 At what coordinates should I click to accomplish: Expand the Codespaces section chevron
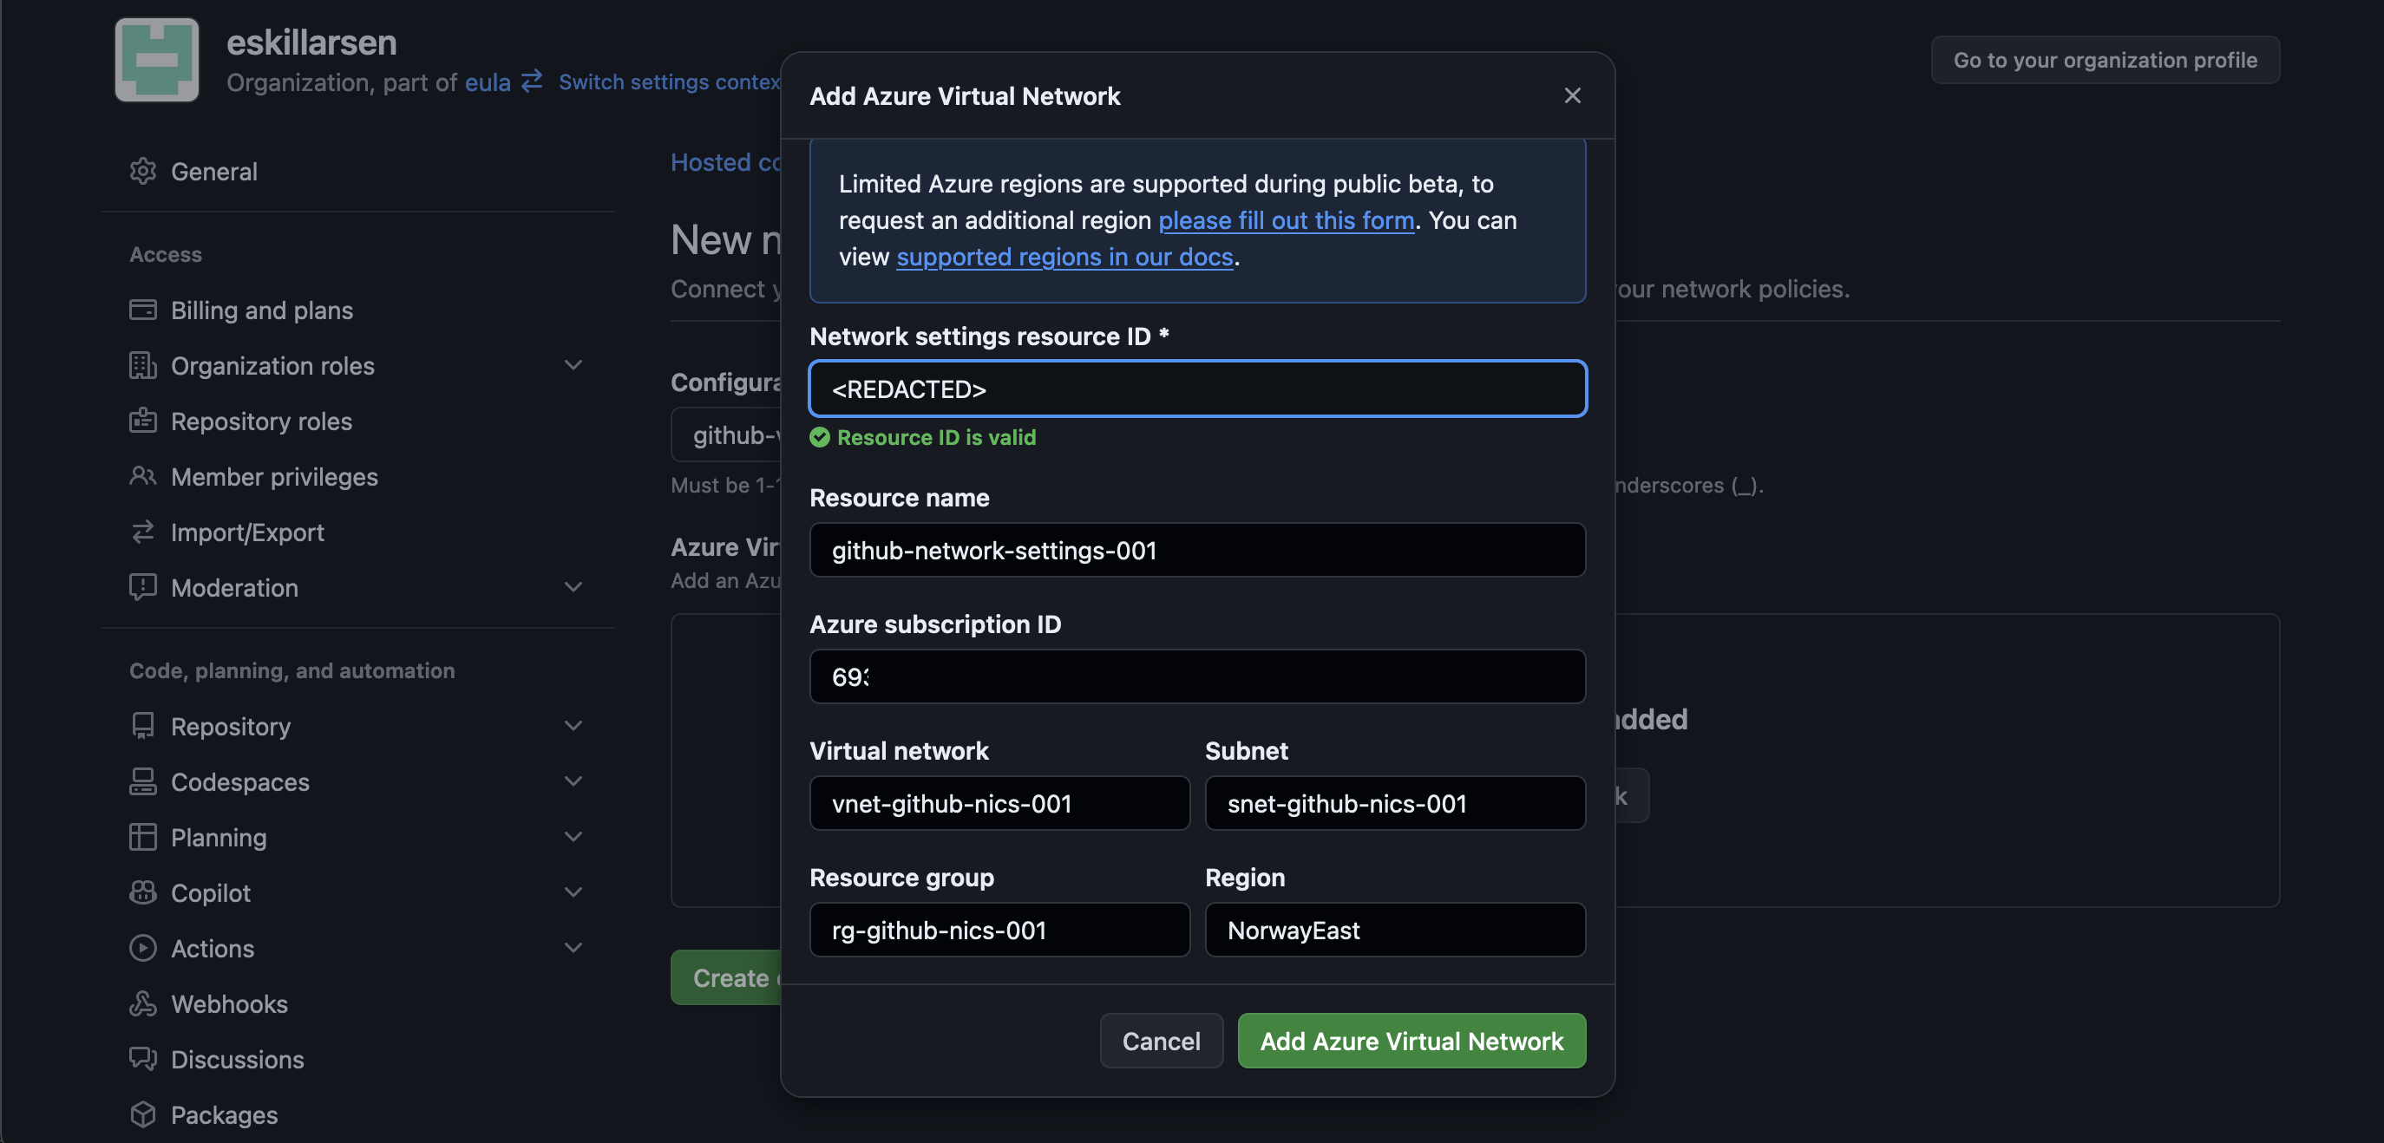573,781
